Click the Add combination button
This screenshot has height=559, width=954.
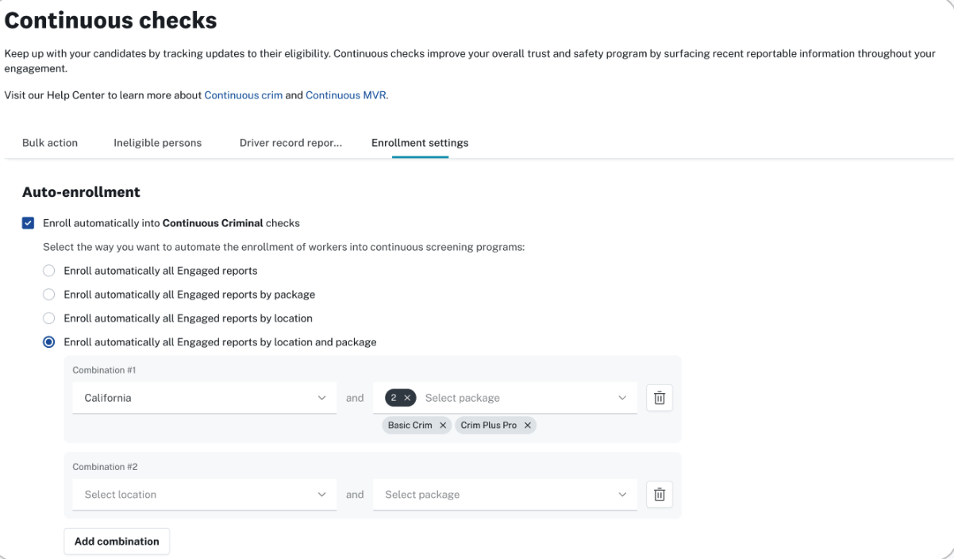(117, 542)
